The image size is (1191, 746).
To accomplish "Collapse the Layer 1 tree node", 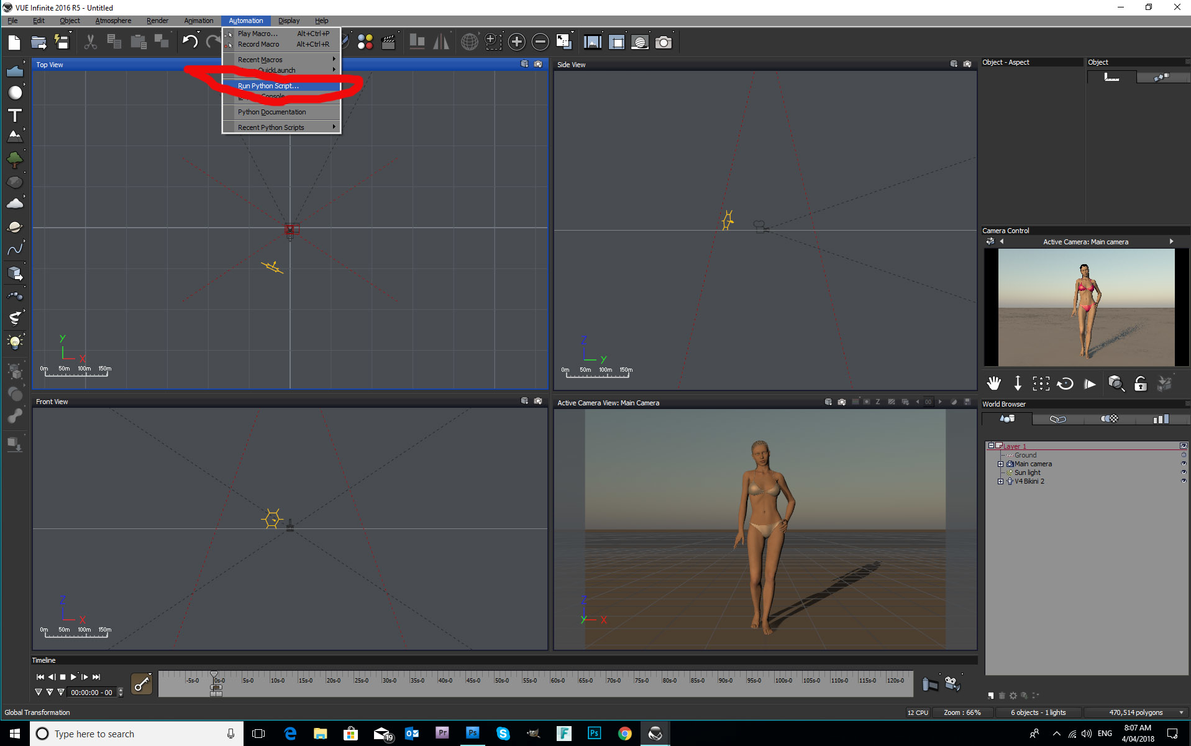I will (991, 446).
